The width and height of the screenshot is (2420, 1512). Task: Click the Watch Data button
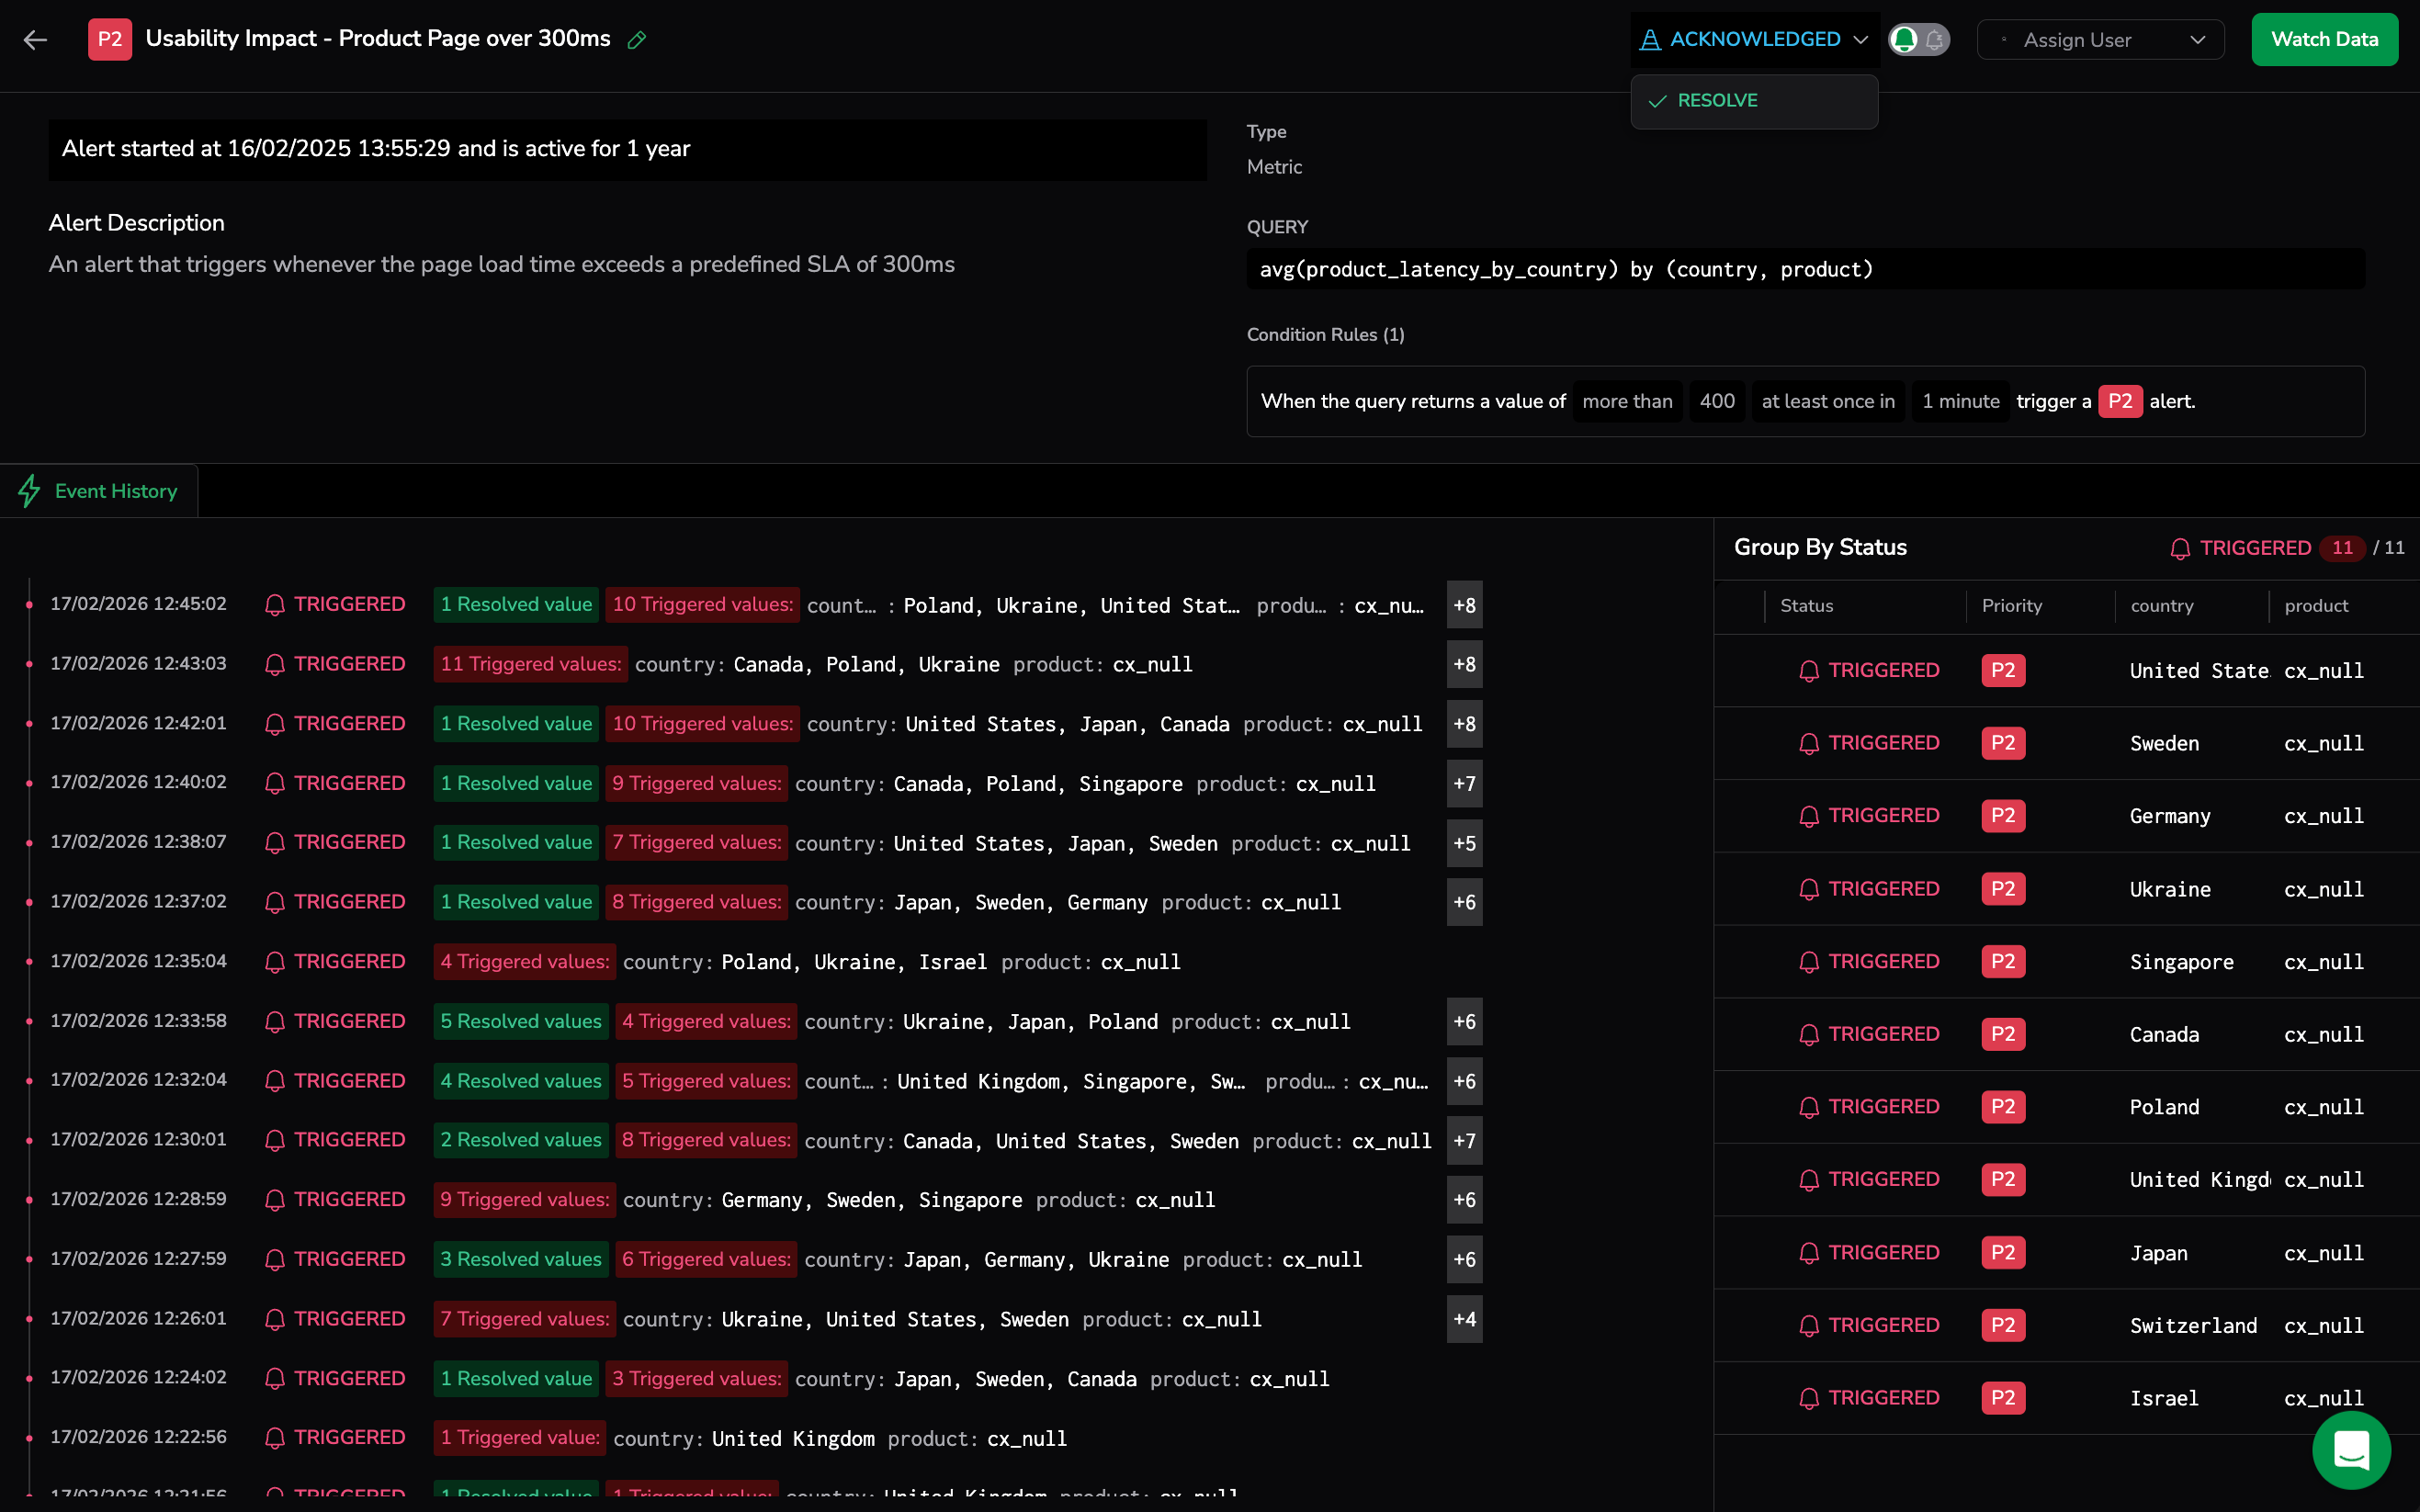(x=2324, y=40)
